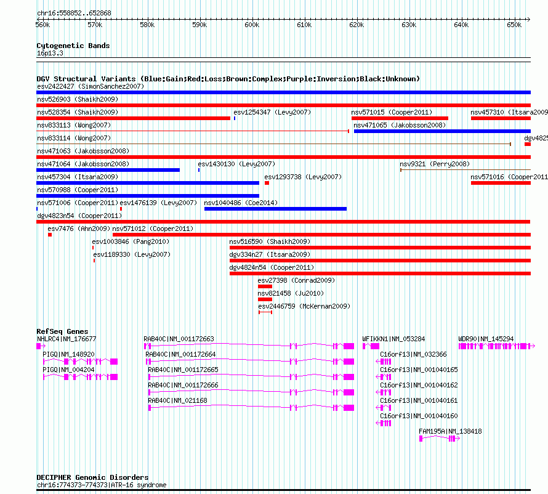Select the esv1189330 (Levy2007) label
This screenshot has width=548, height=494.
[x=132, y=254]
